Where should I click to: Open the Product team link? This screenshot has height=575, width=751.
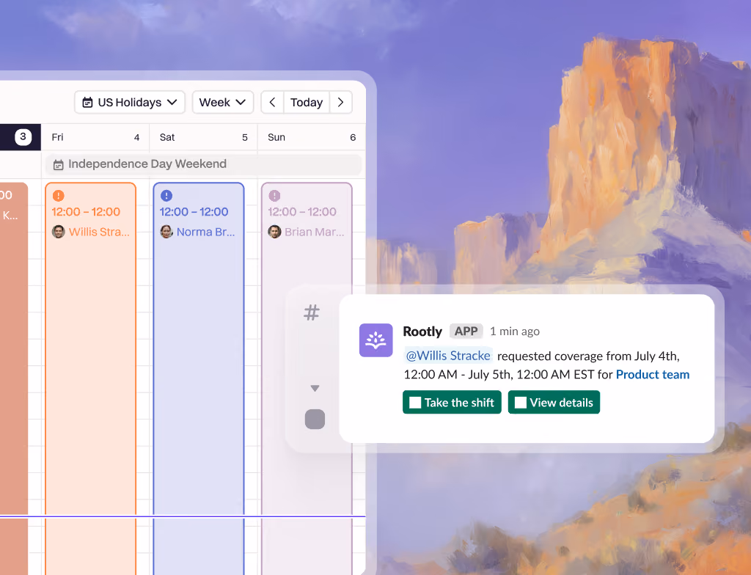(652, 375)
